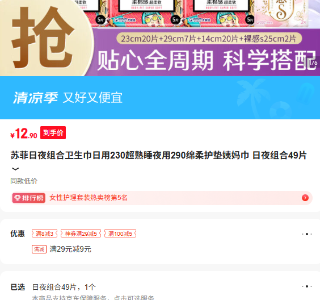The image size is (320, 300).
Task: Open the 满29元减9元 promotion detail
Action: 70,249
